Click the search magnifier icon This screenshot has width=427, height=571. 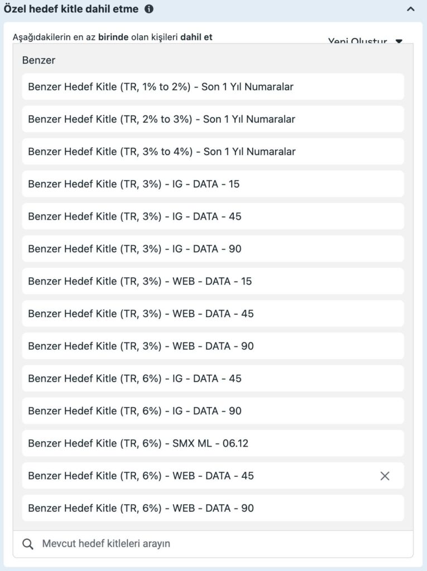pyautogui.click(x=28, y=544)
